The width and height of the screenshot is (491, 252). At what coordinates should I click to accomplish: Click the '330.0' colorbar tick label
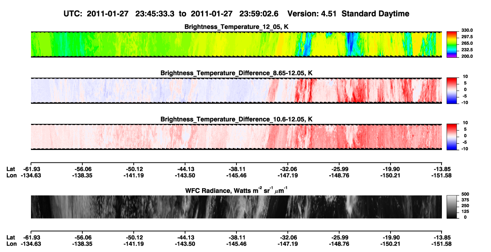[x=467, y=31]
